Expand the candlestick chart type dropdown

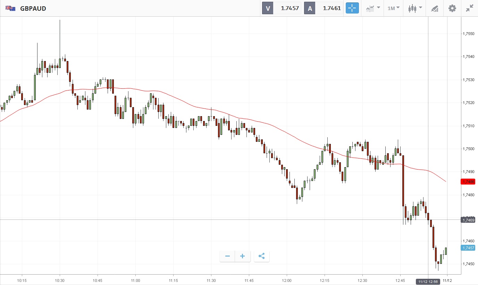[x=415, y=8]
